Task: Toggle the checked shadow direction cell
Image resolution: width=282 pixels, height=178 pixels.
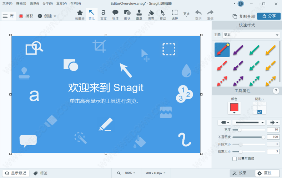Action: click(x=260, y=112)
